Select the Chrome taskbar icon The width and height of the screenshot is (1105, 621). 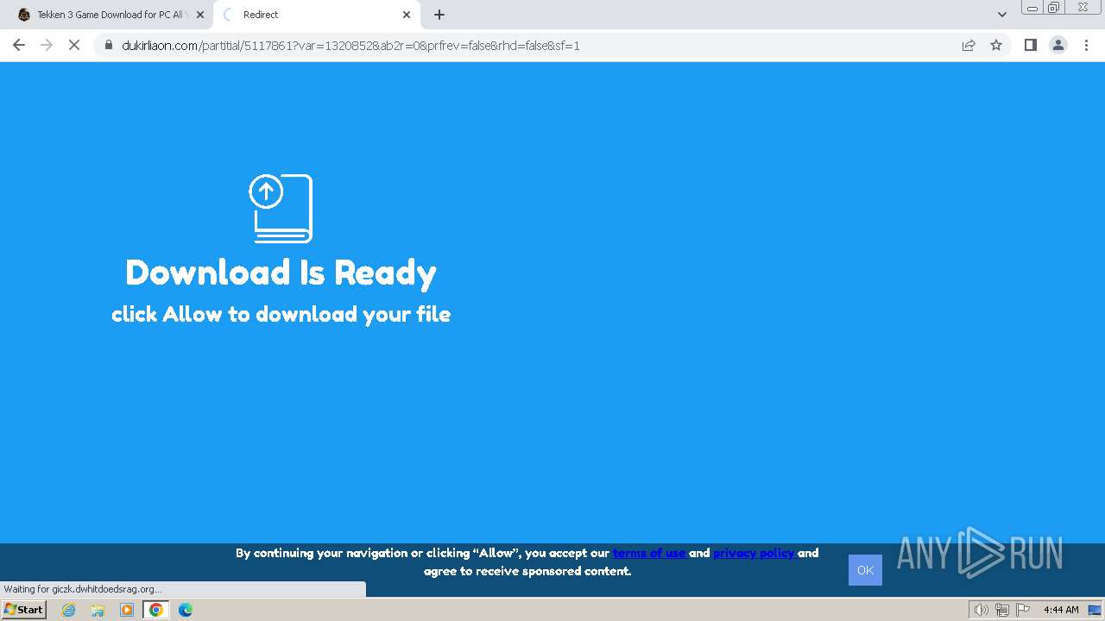click(156, 610)
